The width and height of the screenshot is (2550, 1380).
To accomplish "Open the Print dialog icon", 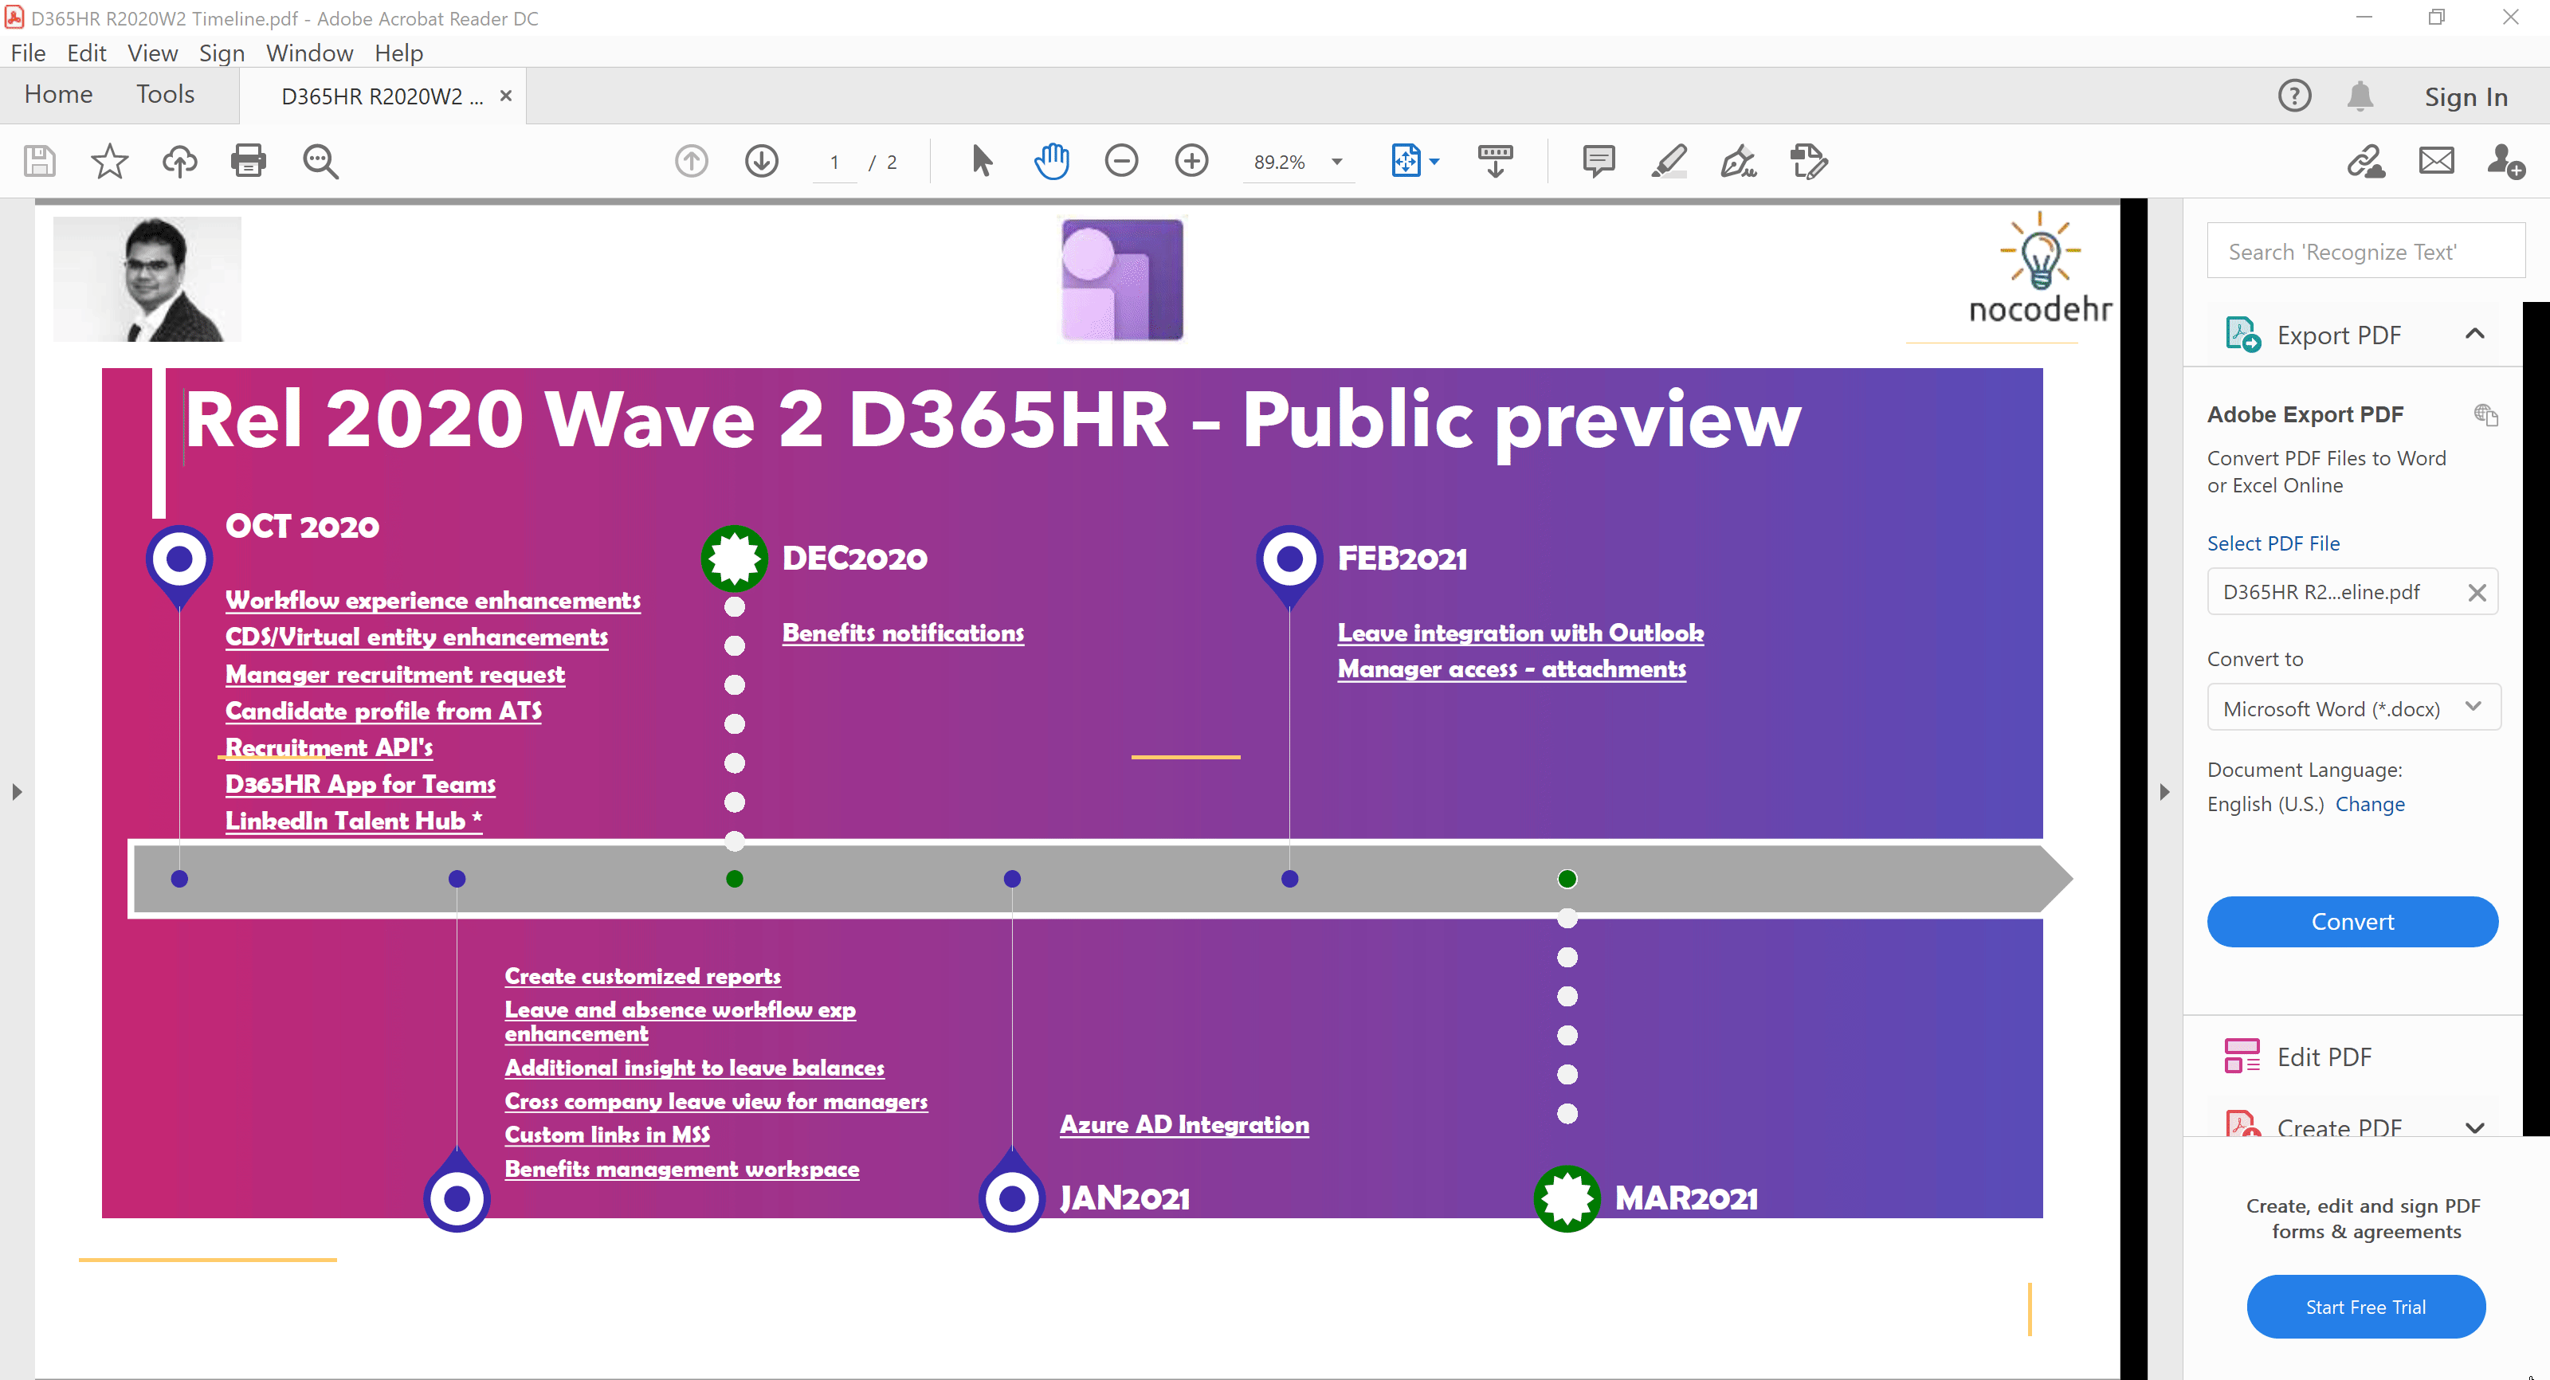I will click(x=249, y=162).
